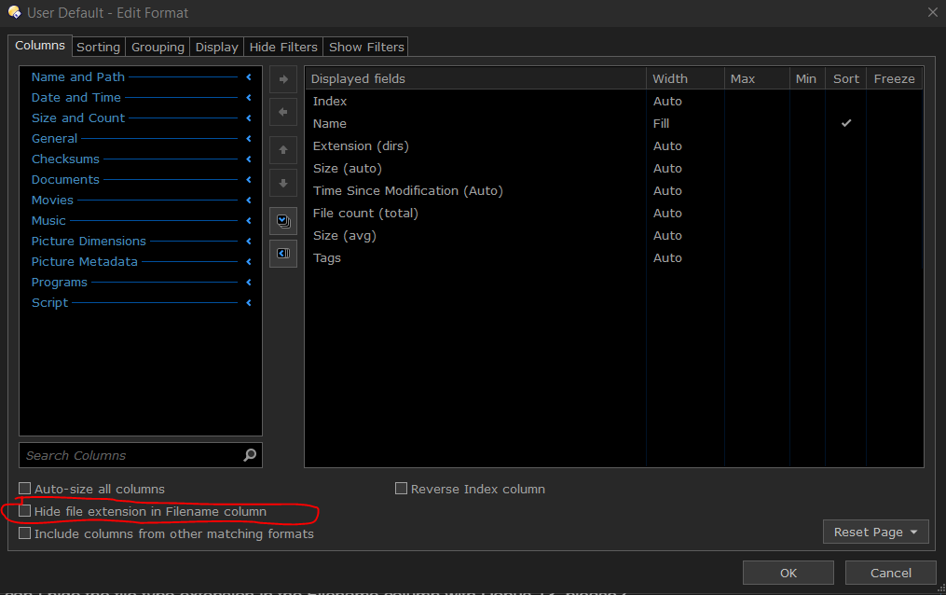Click the stacked-pages icon with down chevron

[283, 221]
